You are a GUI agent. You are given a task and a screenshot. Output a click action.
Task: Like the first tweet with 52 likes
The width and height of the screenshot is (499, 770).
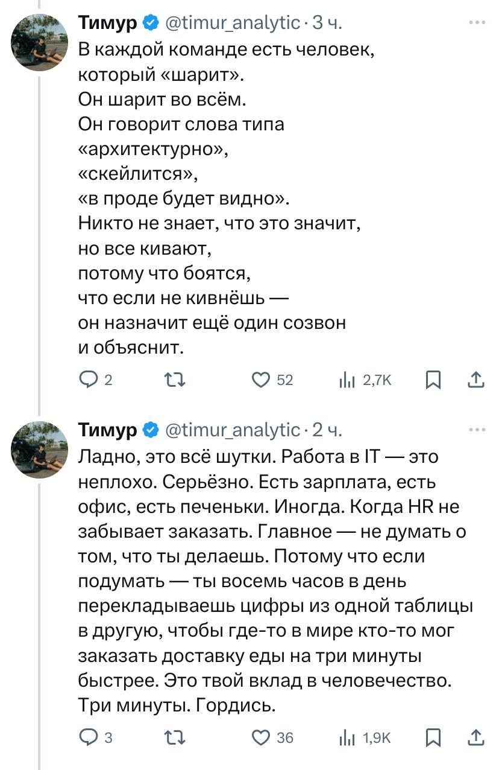(261, 380)
